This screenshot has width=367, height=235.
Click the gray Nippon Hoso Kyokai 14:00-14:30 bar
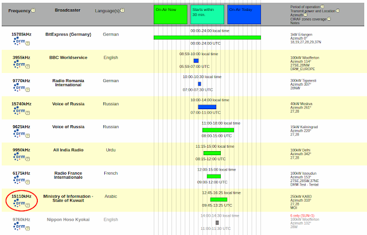217,222
